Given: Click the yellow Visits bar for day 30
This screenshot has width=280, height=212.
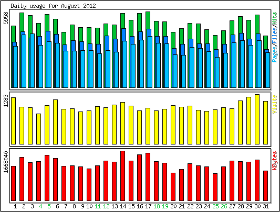Looking at the screenshot, I should coord(257,119).
